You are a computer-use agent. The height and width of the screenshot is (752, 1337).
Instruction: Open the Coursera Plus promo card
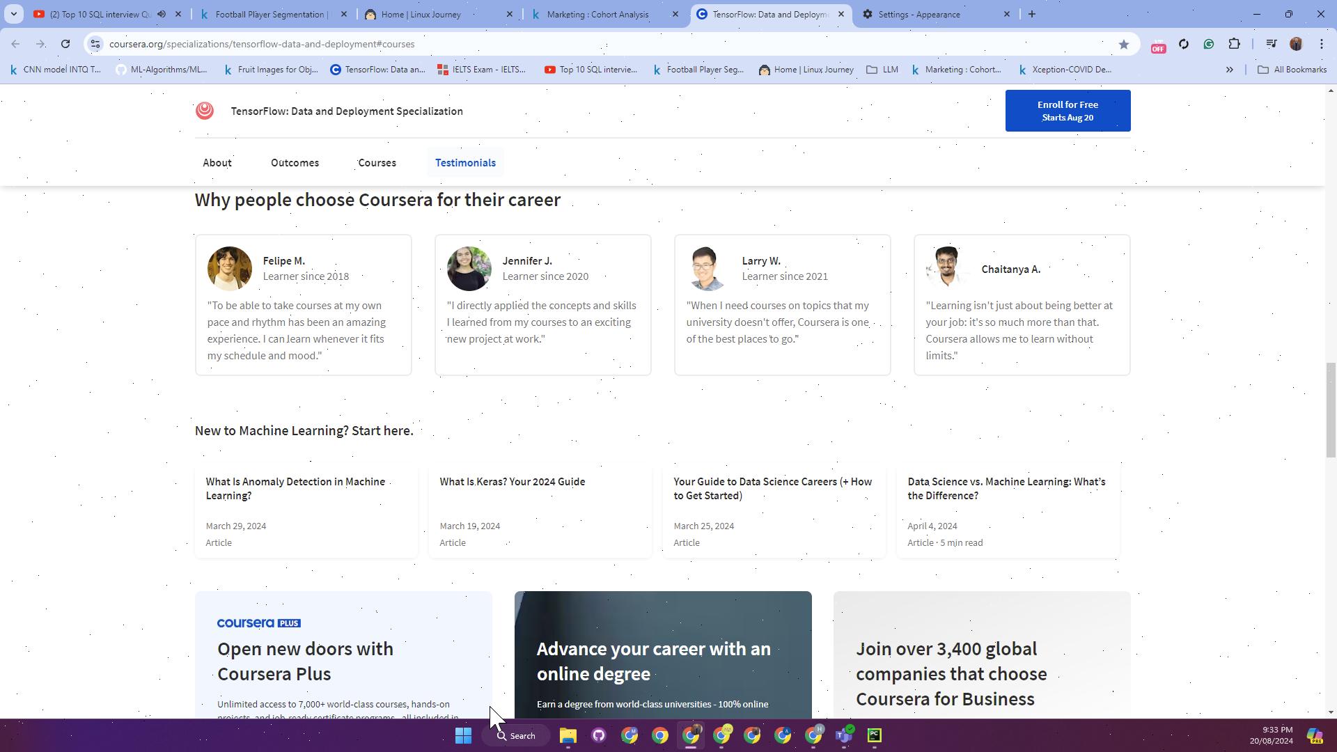pyautogui.click(x=343, y=655)
